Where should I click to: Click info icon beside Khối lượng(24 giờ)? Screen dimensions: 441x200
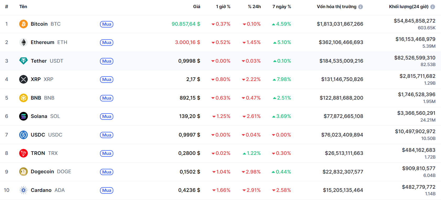coord(433,7)
